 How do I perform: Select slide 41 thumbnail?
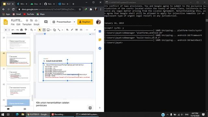pyautogui.click(x=18, y=74)
